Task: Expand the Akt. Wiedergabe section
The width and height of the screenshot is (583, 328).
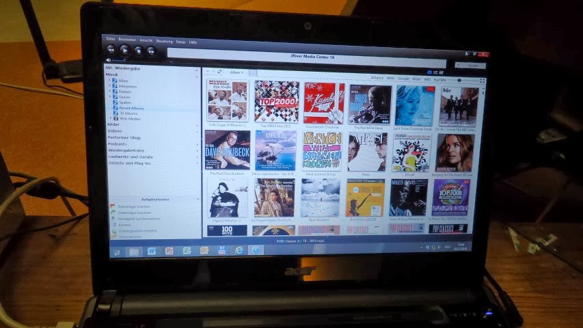Action: (x=197, y=70)
